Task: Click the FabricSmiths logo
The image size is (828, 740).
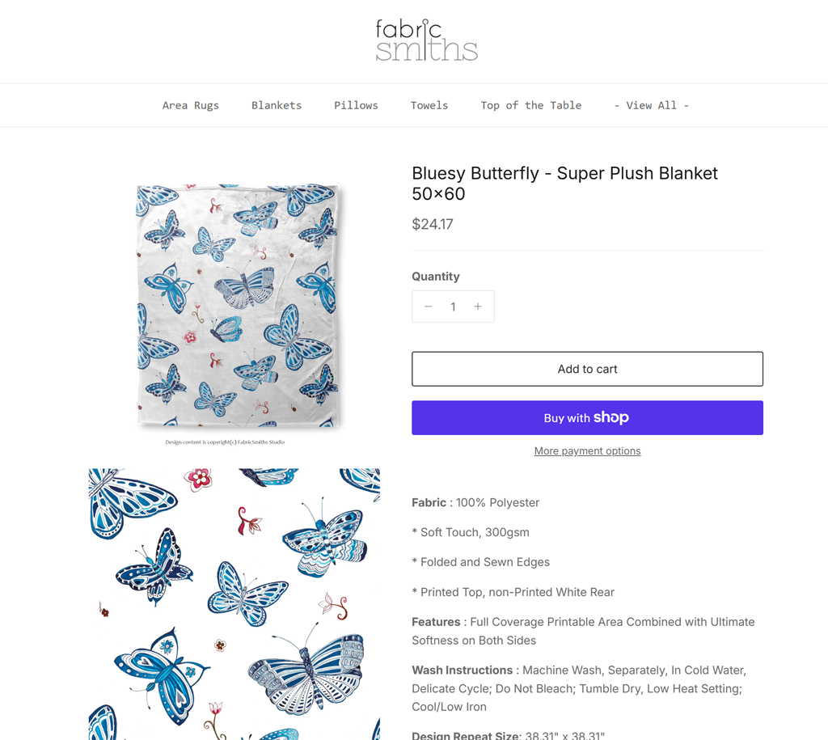Action: [426, 40]
